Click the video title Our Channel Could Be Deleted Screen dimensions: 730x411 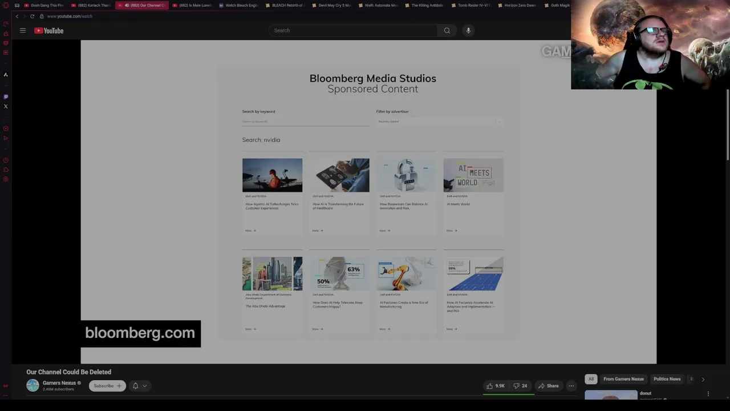[68, 372]
